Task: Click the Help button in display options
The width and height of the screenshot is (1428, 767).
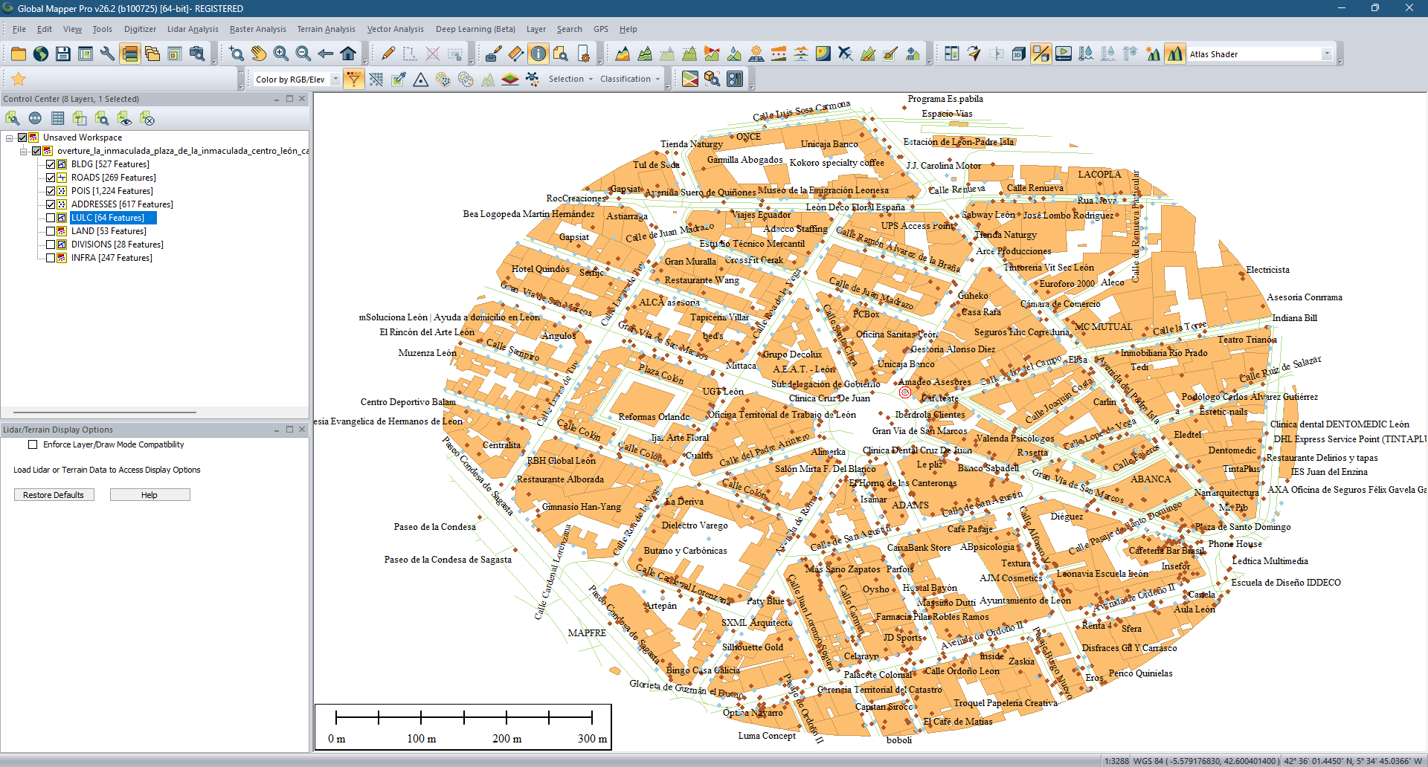Action: tap(149, 495)
